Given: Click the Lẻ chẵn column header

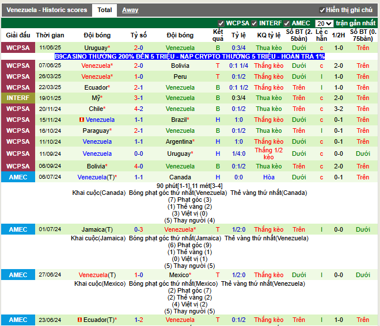Looking at the screenshot, I should [x=322, y=35].
